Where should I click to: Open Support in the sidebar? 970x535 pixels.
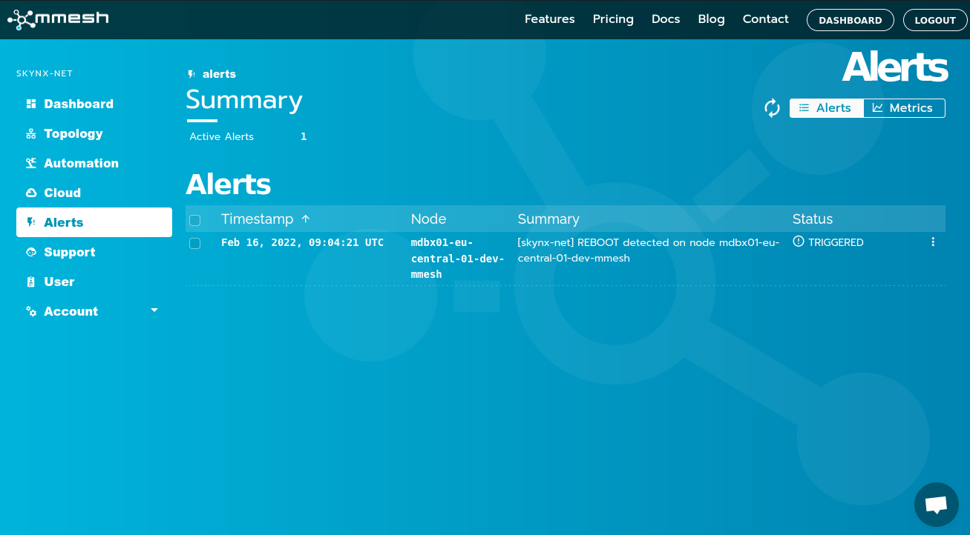coord(94,252)
